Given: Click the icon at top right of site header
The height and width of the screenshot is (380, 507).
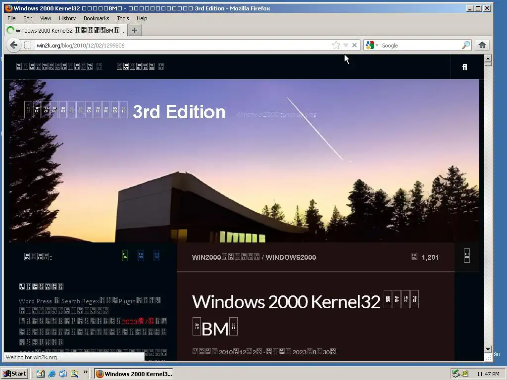Looking at the screenshot, I should [x=464, y=67].
